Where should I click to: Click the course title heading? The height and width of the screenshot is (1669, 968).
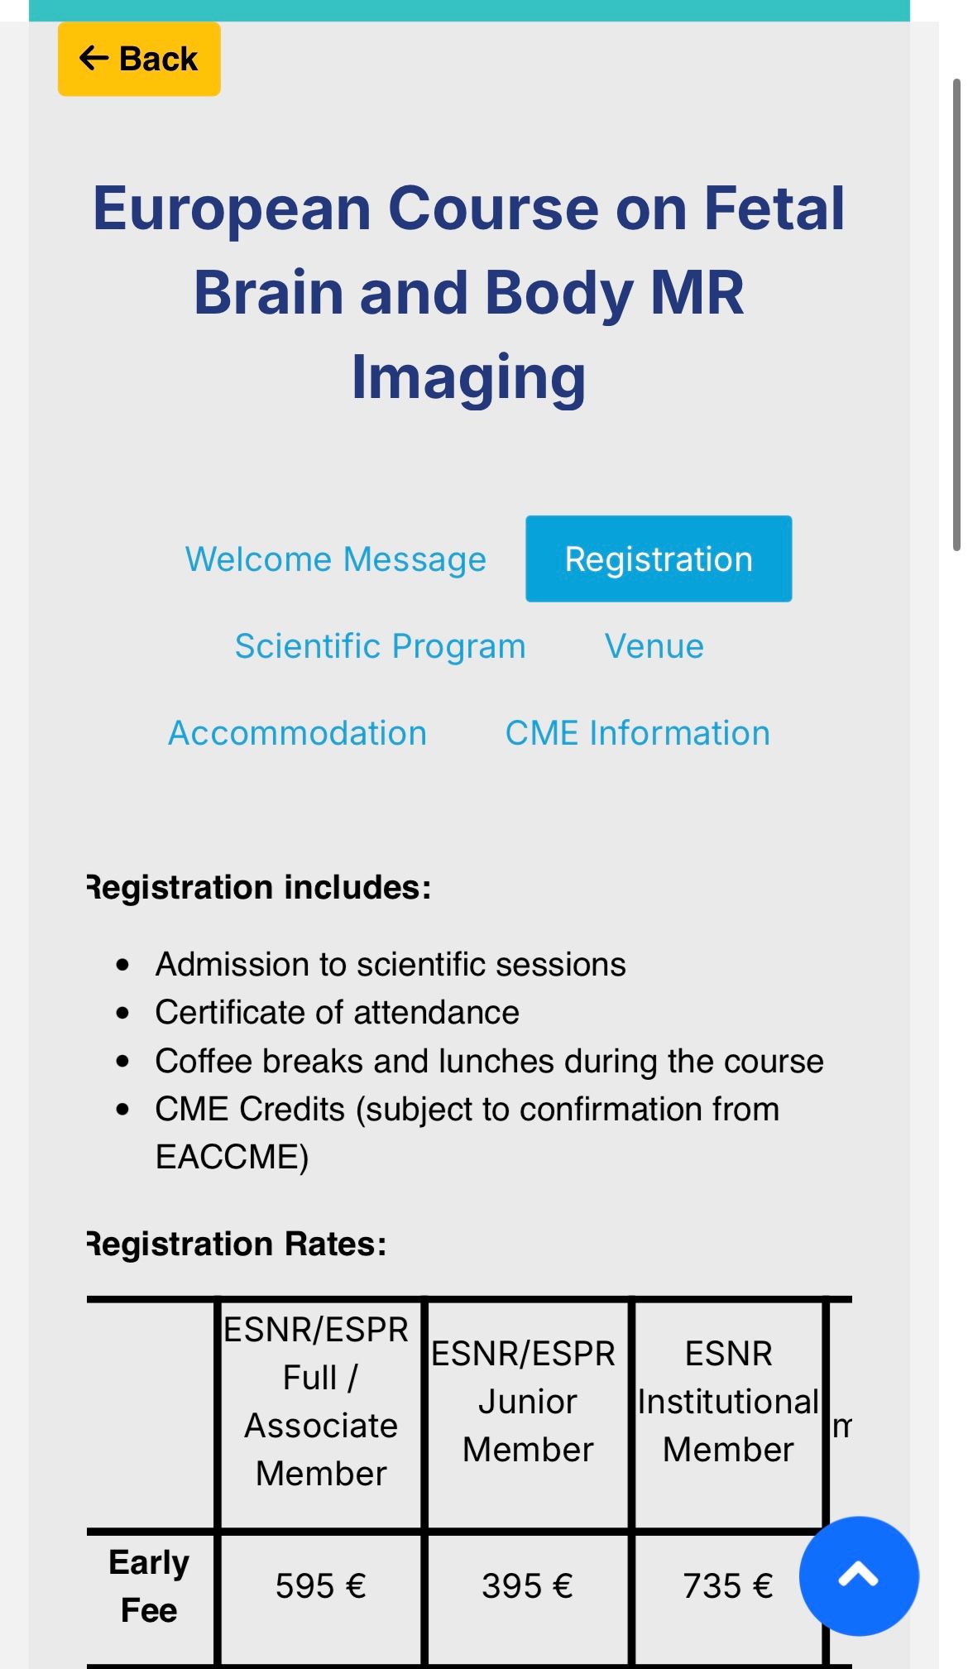pyautogui.click(x=468, y=292)
